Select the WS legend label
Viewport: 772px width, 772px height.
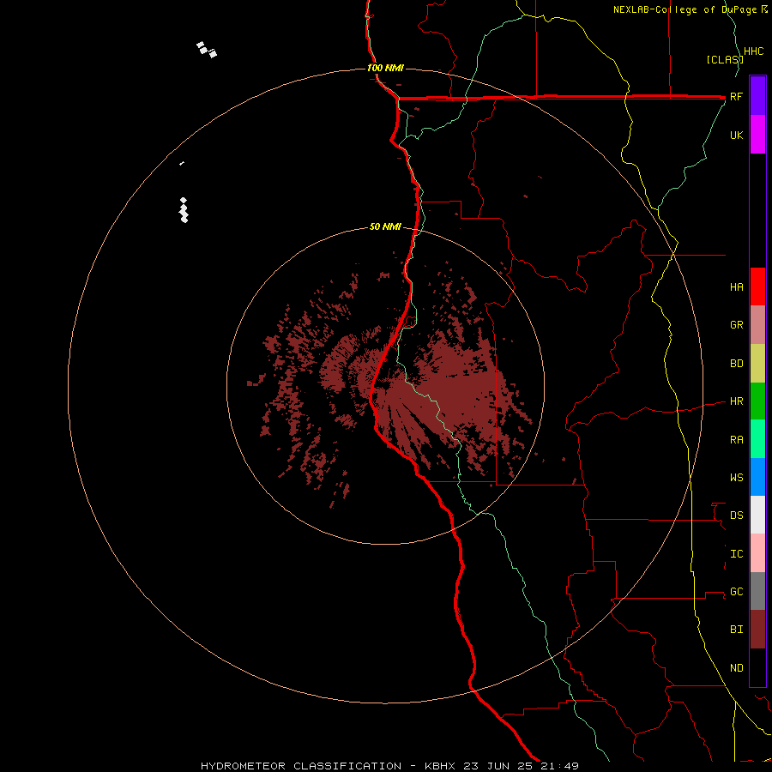click(737, 478)
